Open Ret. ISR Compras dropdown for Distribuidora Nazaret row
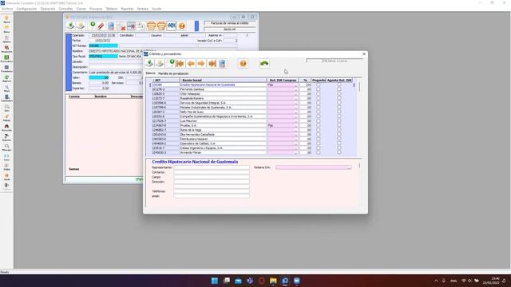 pos(296,140)
